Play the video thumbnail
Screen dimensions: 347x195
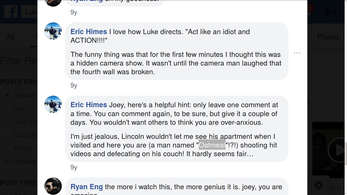tap(338, 150)
